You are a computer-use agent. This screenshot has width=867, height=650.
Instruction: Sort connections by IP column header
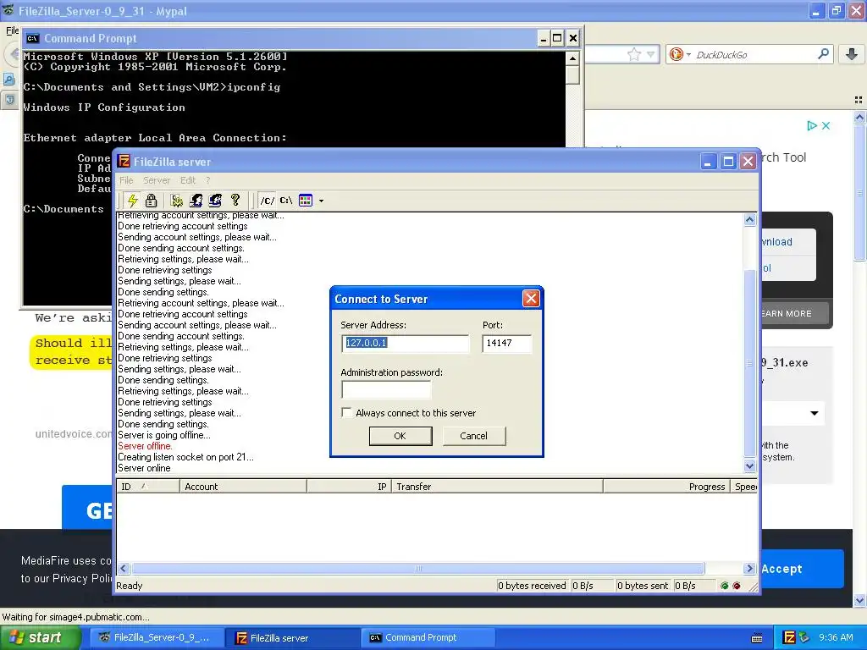pyautogui.click(x=349, y=487)
